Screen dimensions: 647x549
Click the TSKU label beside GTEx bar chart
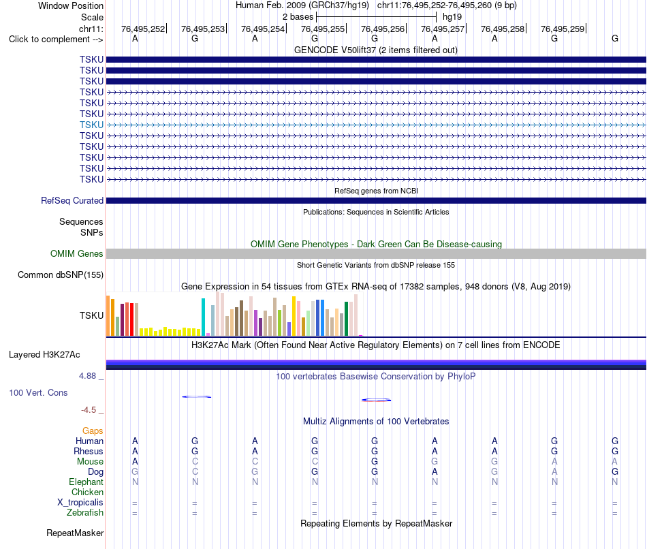click(x=92, y=316)
